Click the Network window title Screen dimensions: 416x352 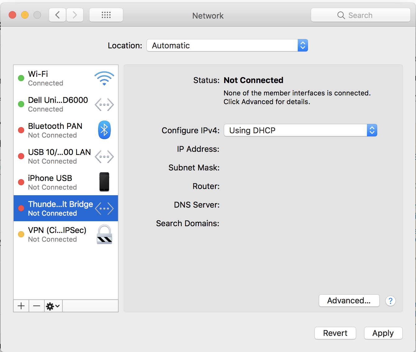(x=208, y=16)
